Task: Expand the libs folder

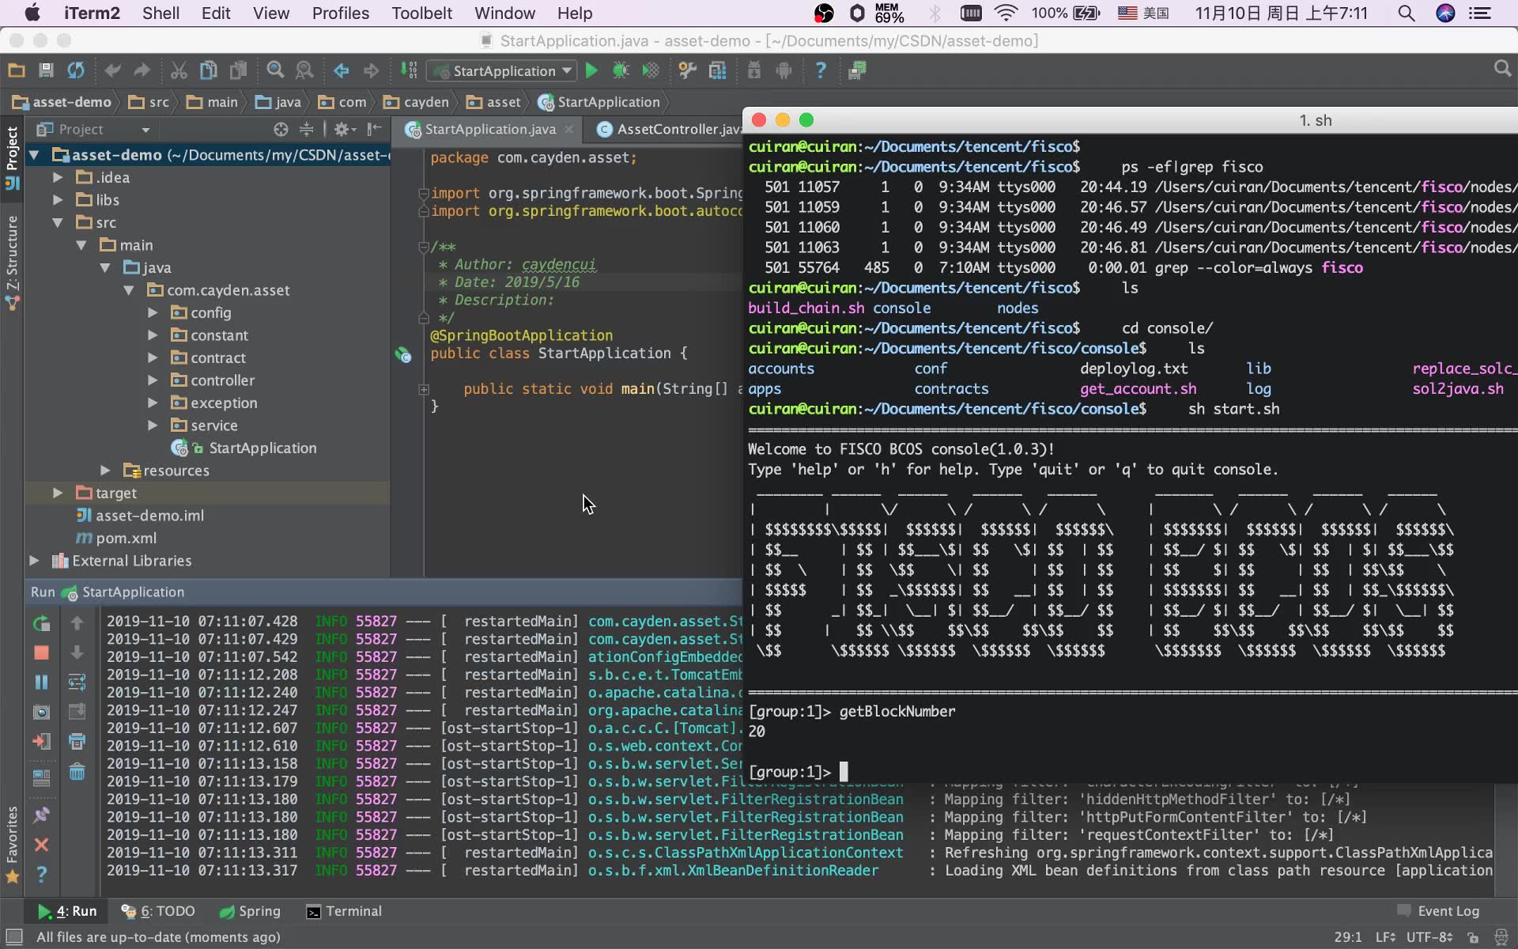Action: click(x=58, y=200)
